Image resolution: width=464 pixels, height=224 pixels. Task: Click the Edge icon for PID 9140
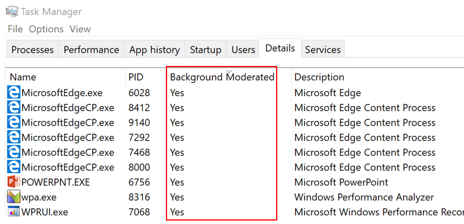pyautogui.click(x=13, y=123)
